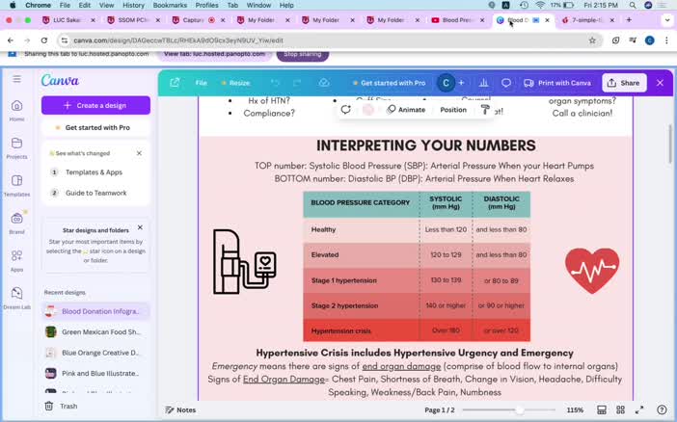The image size is (677, 422).
Task: Open the editor File menu
Action: 202,83
